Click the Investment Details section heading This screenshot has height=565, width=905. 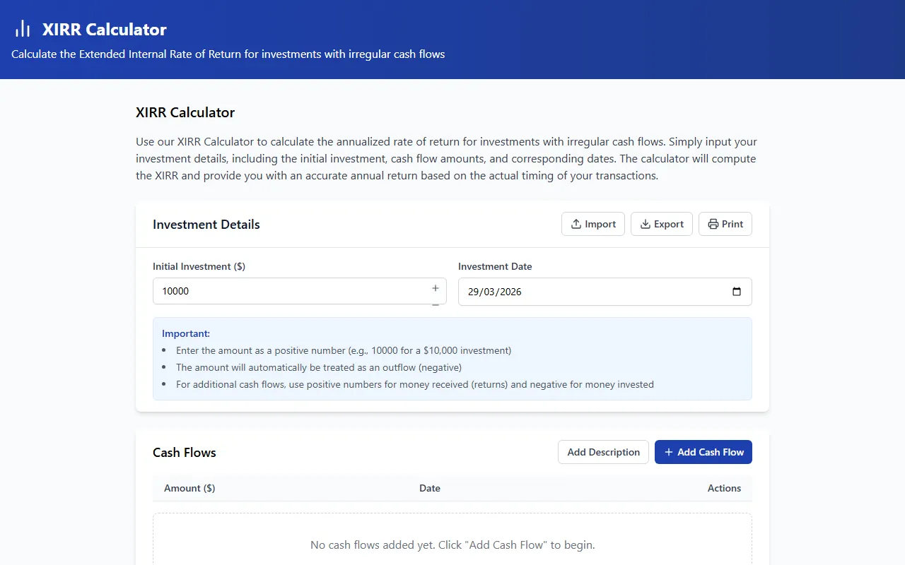[206, 225]
